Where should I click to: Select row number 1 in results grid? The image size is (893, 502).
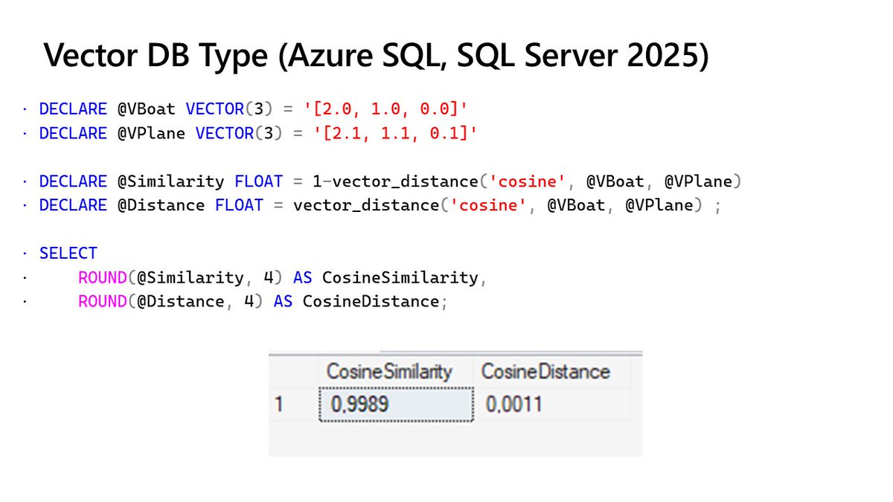pyautogui.click(x=279, y=405)
